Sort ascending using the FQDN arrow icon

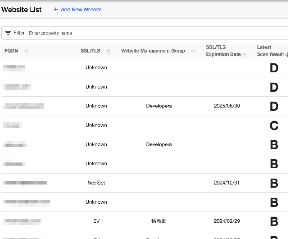point(26,51)
